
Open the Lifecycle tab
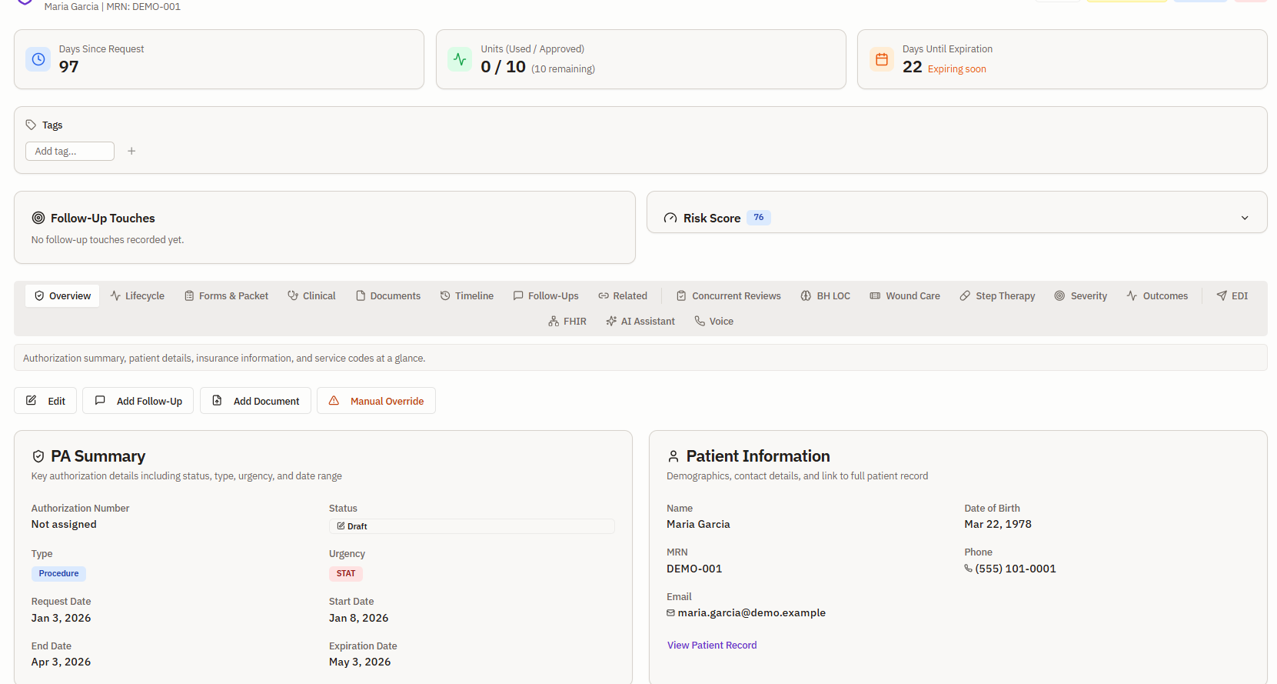pyautogui.click(x=138, y=295)
